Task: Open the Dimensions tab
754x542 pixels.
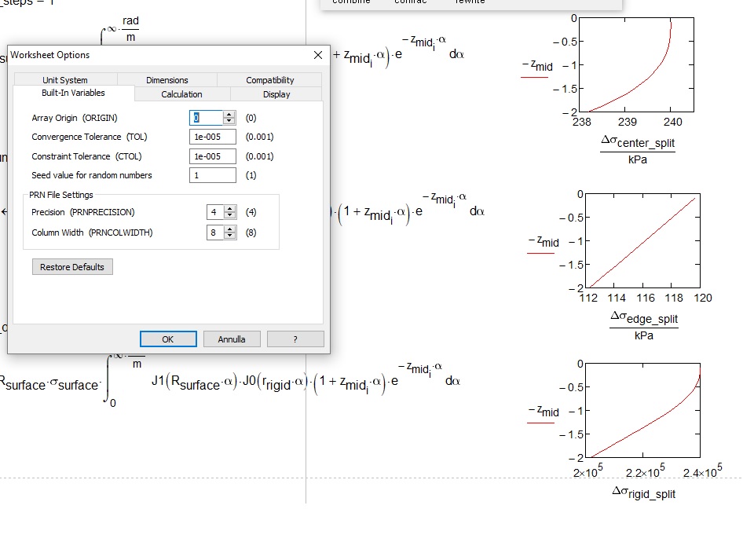Action: pyautogui.click(x=167, y=79)
